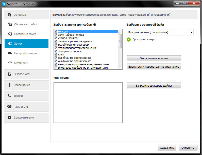Toggle the устанавливается соединение checkbox
Viewport: 202px width, 155px height.
click(x=56, y=48)
